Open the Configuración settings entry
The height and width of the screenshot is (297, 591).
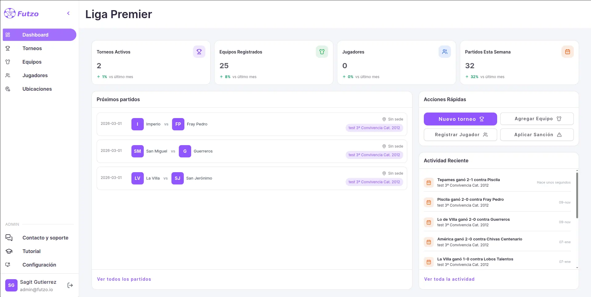point(39,265)
